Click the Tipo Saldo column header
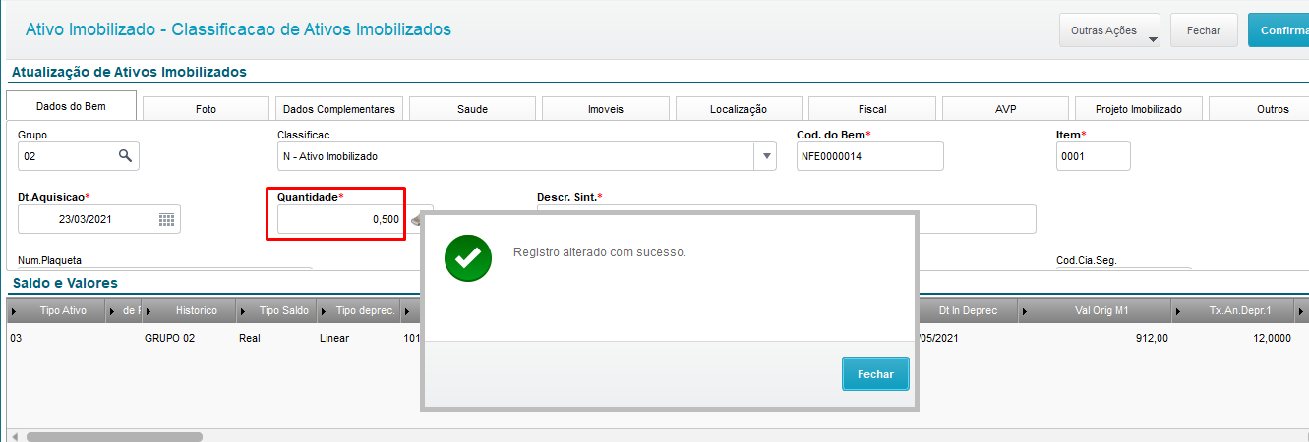1309x442 pixels. click(283, 310)
